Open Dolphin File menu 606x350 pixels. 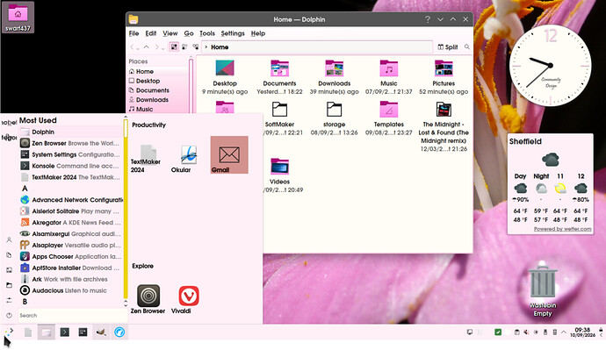point(133,33)
